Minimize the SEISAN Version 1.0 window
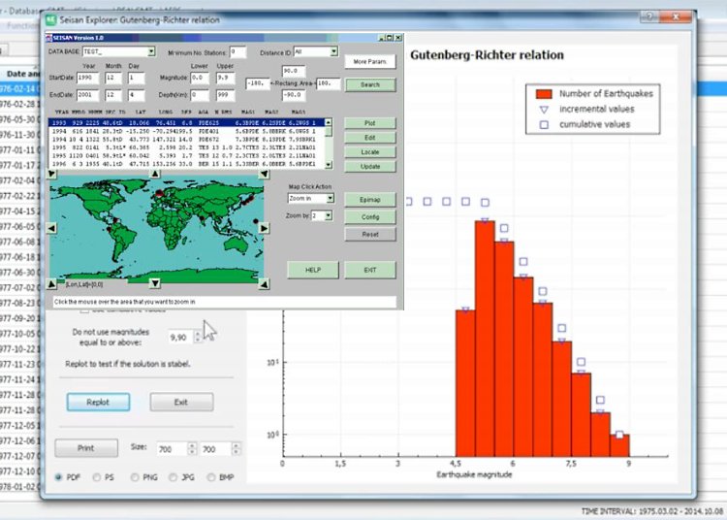The width and height of the screenshot is (727, 520). (x=382, y=38)
